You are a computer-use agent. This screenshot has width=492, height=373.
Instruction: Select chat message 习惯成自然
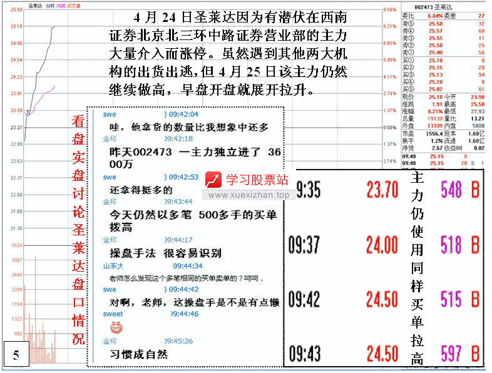139,354
